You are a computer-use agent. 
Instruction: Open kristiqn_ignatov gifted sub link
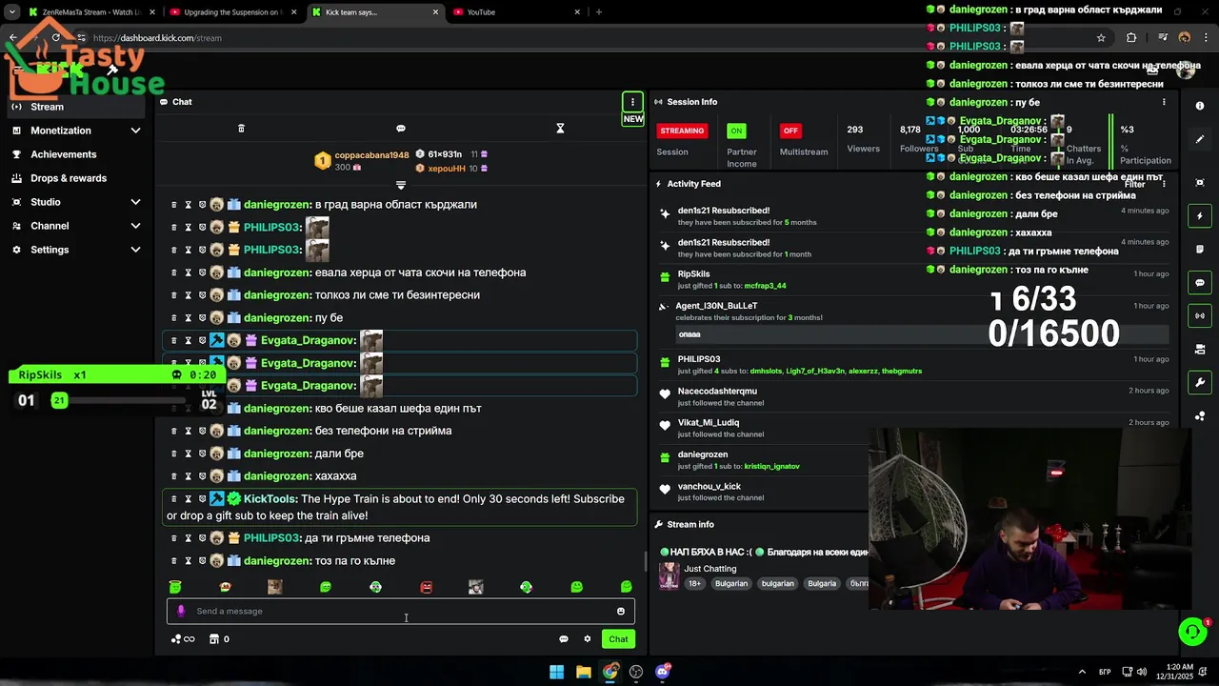pyautogui.click(x=771, y=467)
